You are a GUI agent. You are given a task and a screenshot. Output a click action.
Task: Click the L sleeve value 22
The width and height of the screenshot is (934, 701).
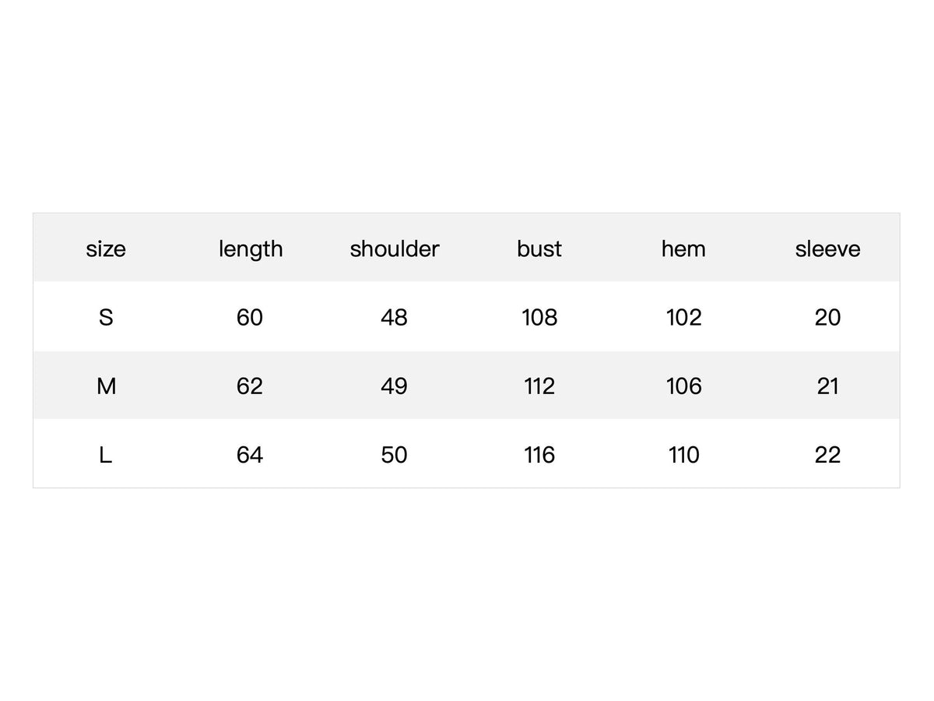pyautogui.click(x=827, y=455)
